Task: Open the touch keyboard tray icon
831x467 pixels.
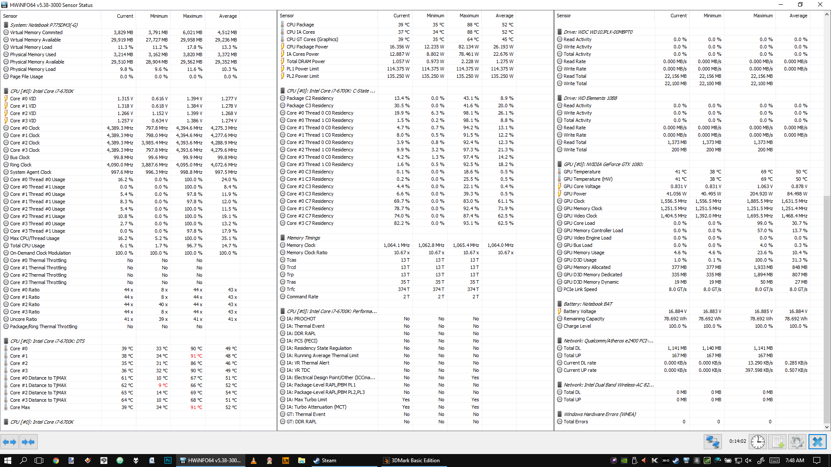Action: click(774, 461)
